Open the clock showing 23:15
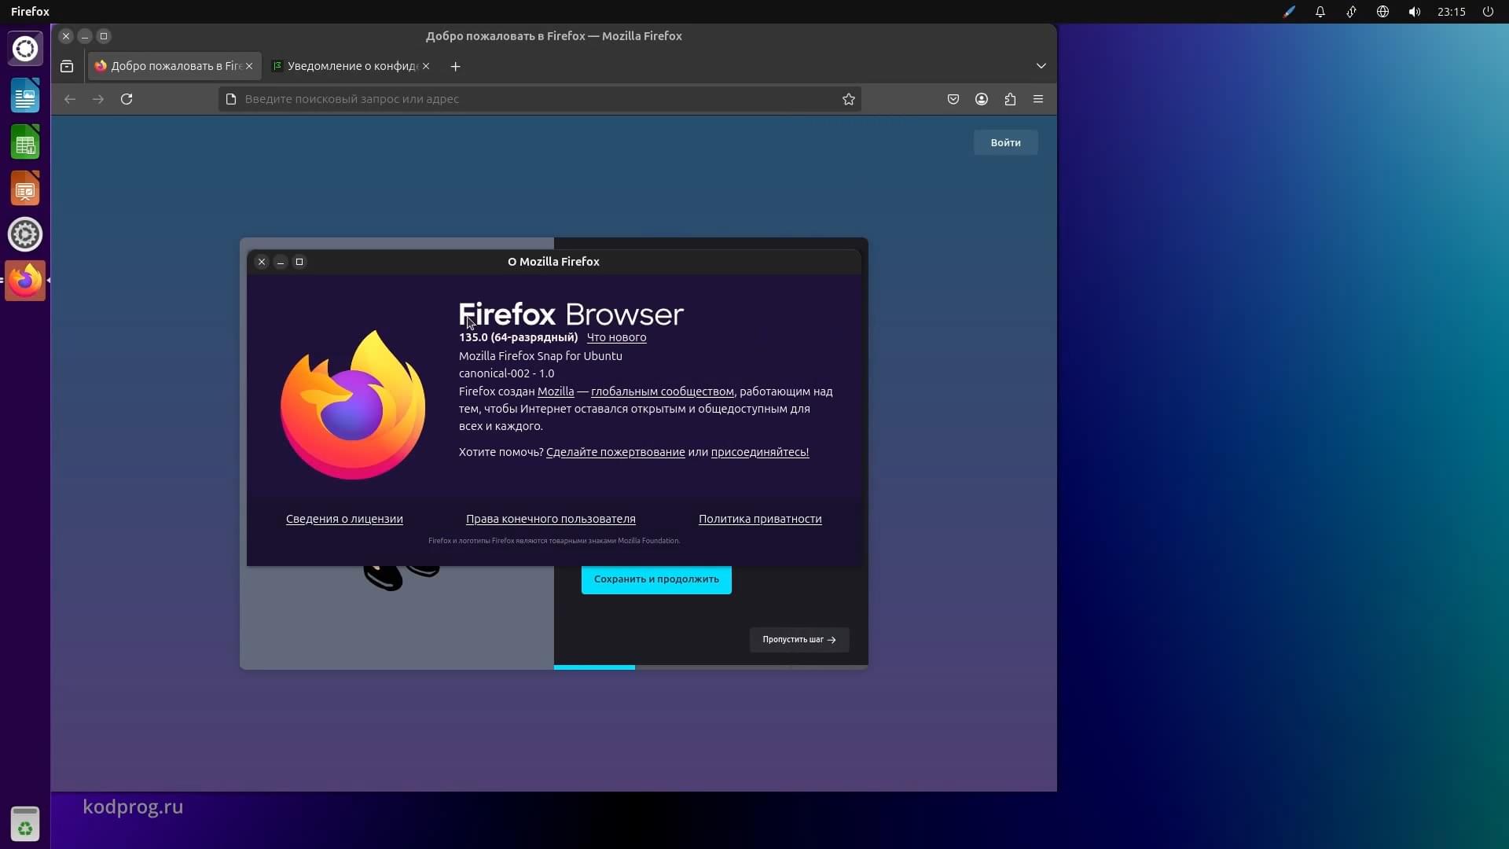Screen dimensions: 1509x849 [1451, 12]
